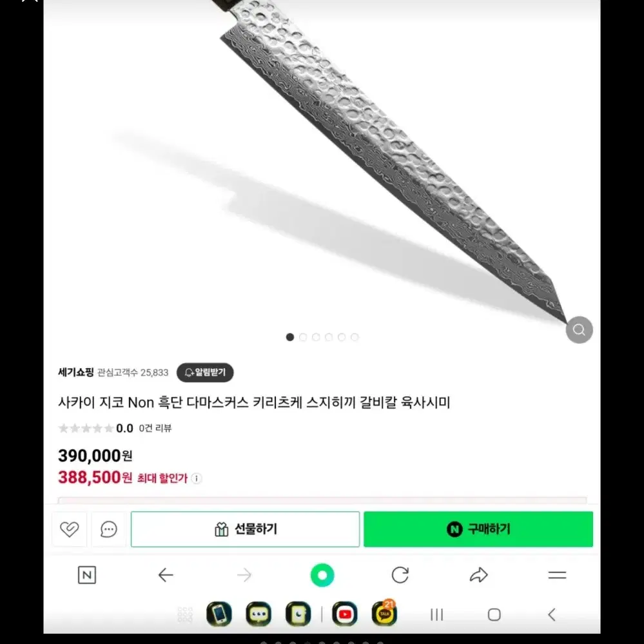Add product to wishlist with heart icon
Image resolution: width=644 pixels, height=644 pixels.
click(x=69, y=529)
